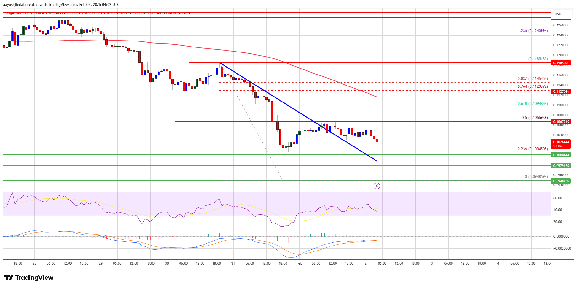Select the green 0.0979169 price tag
This screenshot has height=287, width=577.
561,166
